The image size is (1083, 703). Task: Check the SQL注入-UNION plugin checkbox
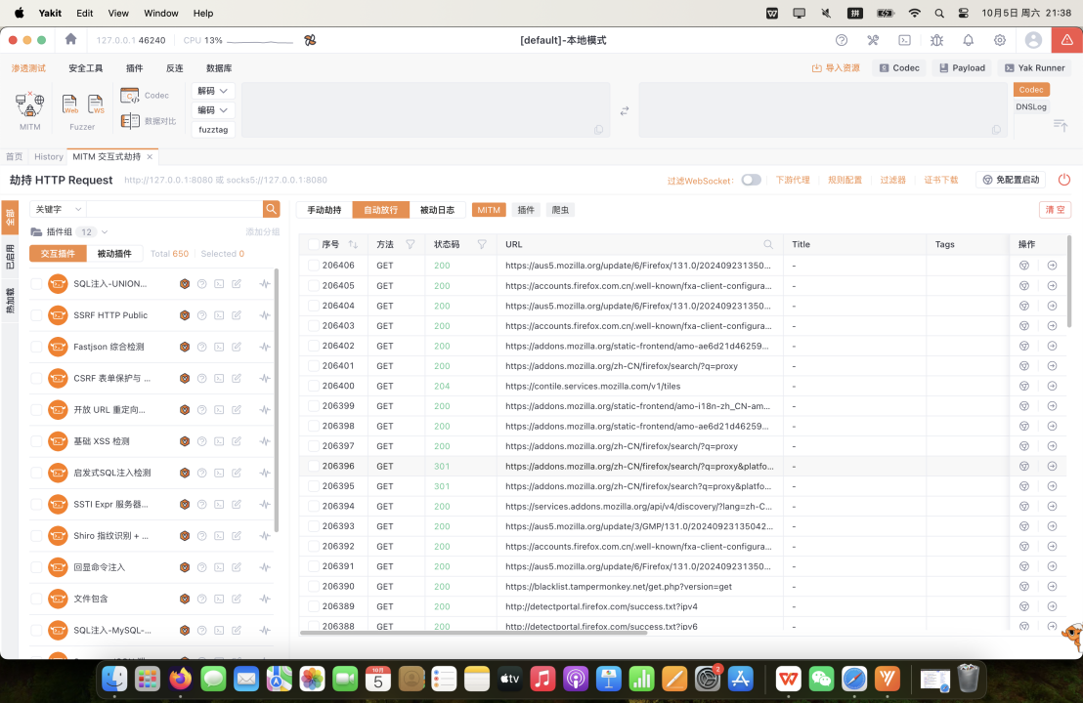click(36, 284)
